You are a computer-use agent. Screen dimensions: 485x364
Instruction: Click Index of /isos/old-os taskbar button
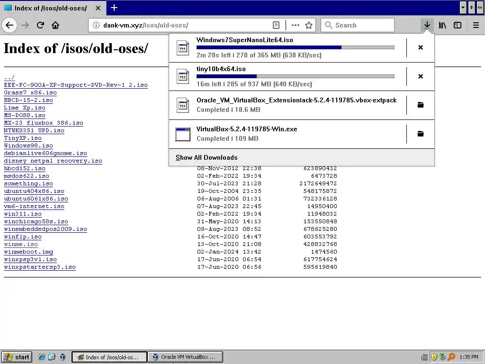pos(109,357)
